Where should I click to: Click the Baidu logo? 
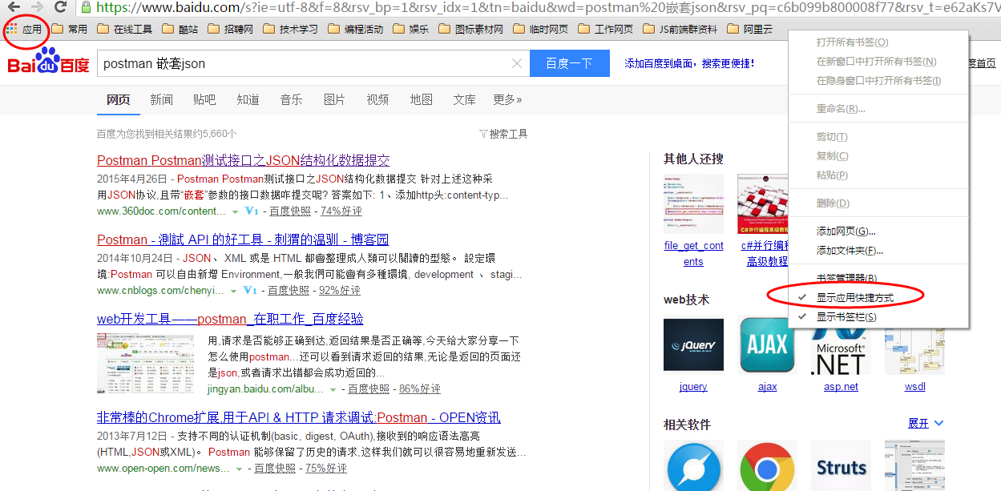(x=48, y=62)
